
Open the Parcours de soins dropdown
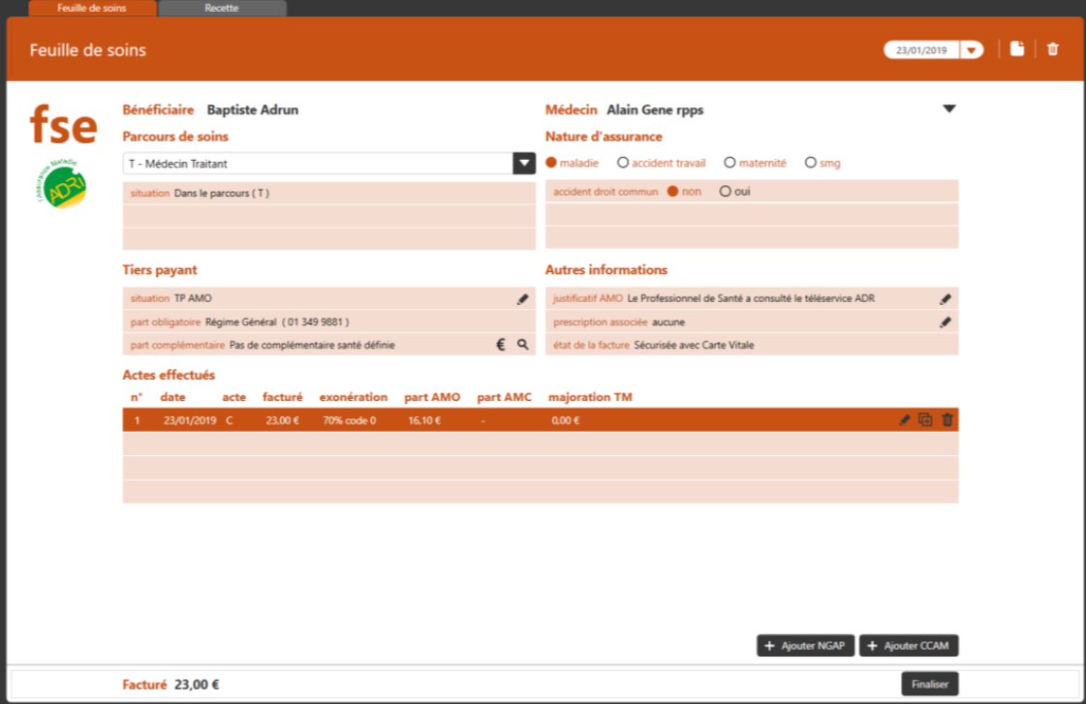tap(523, 164)
